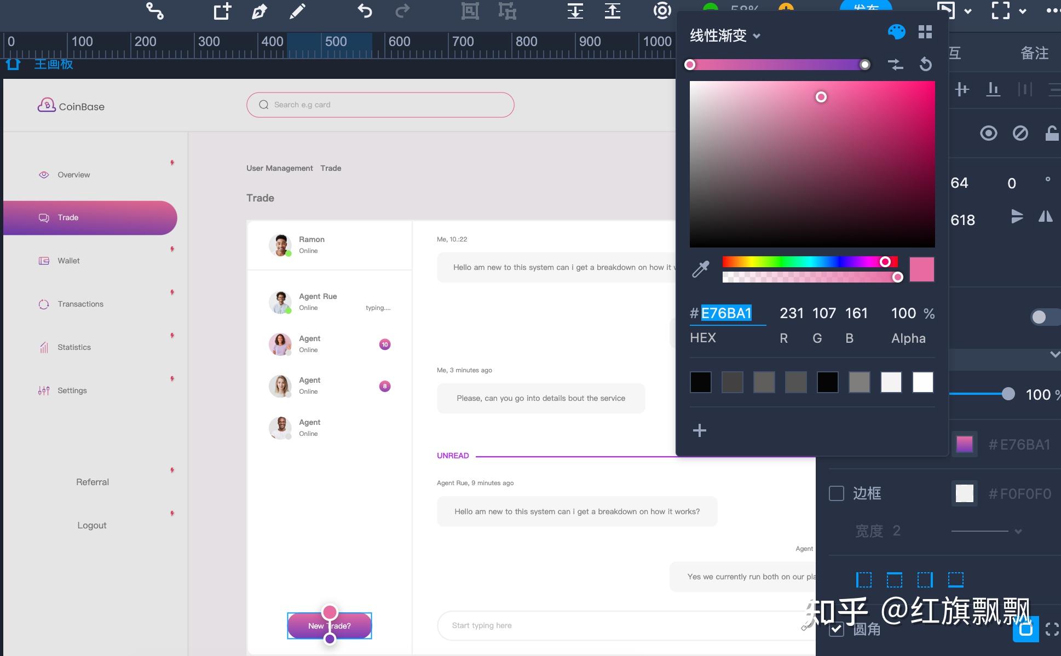Reset the gradient with the rotate icon
1061x656 pixels.
click(926, 65)
